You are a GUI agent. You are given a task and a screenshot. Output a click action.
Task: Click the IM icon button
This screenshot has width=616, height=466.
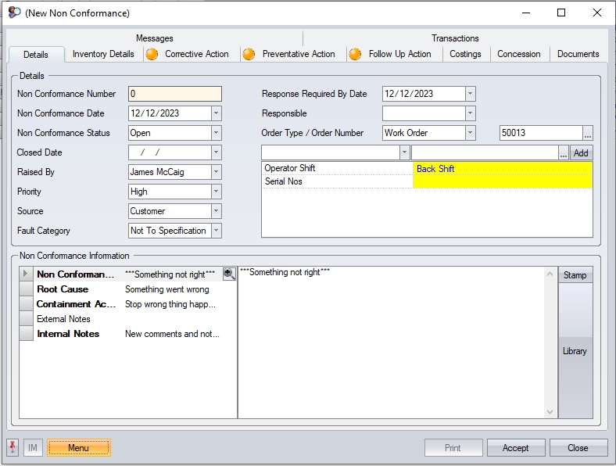[x=33, y=448]
